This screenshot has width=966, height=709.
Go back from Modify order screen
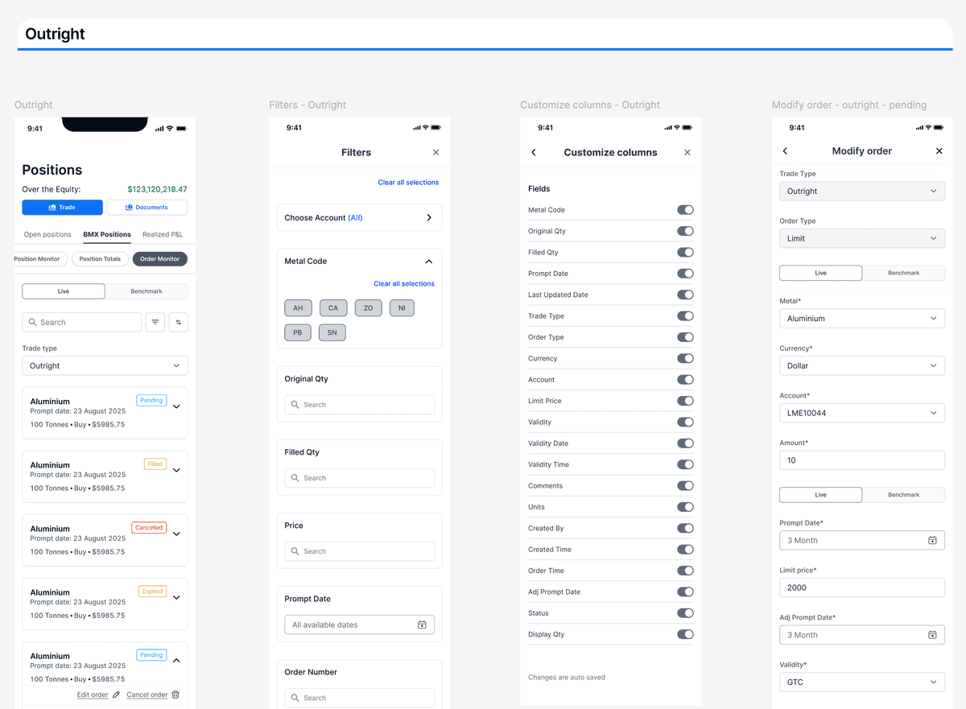(785, 150)
